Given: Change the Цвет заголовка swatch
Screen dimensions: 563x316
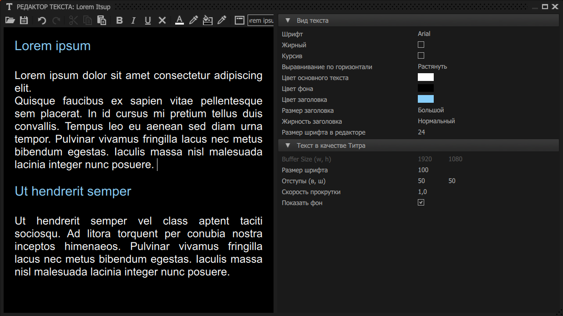Looking at the screenshot, I should tap(426, 99).
